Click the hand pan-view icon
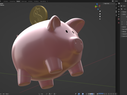The image size is (127, 95). coord(100,14)
